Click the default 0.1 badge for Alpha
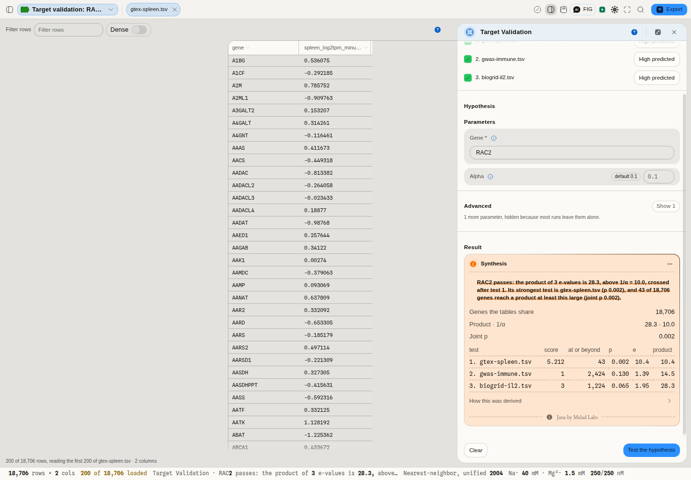691x480 pixels. (626, 177)
